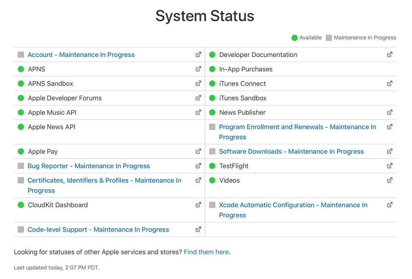
Task: Open external link icon for iTunes Connect
Action: pos(390,83)
